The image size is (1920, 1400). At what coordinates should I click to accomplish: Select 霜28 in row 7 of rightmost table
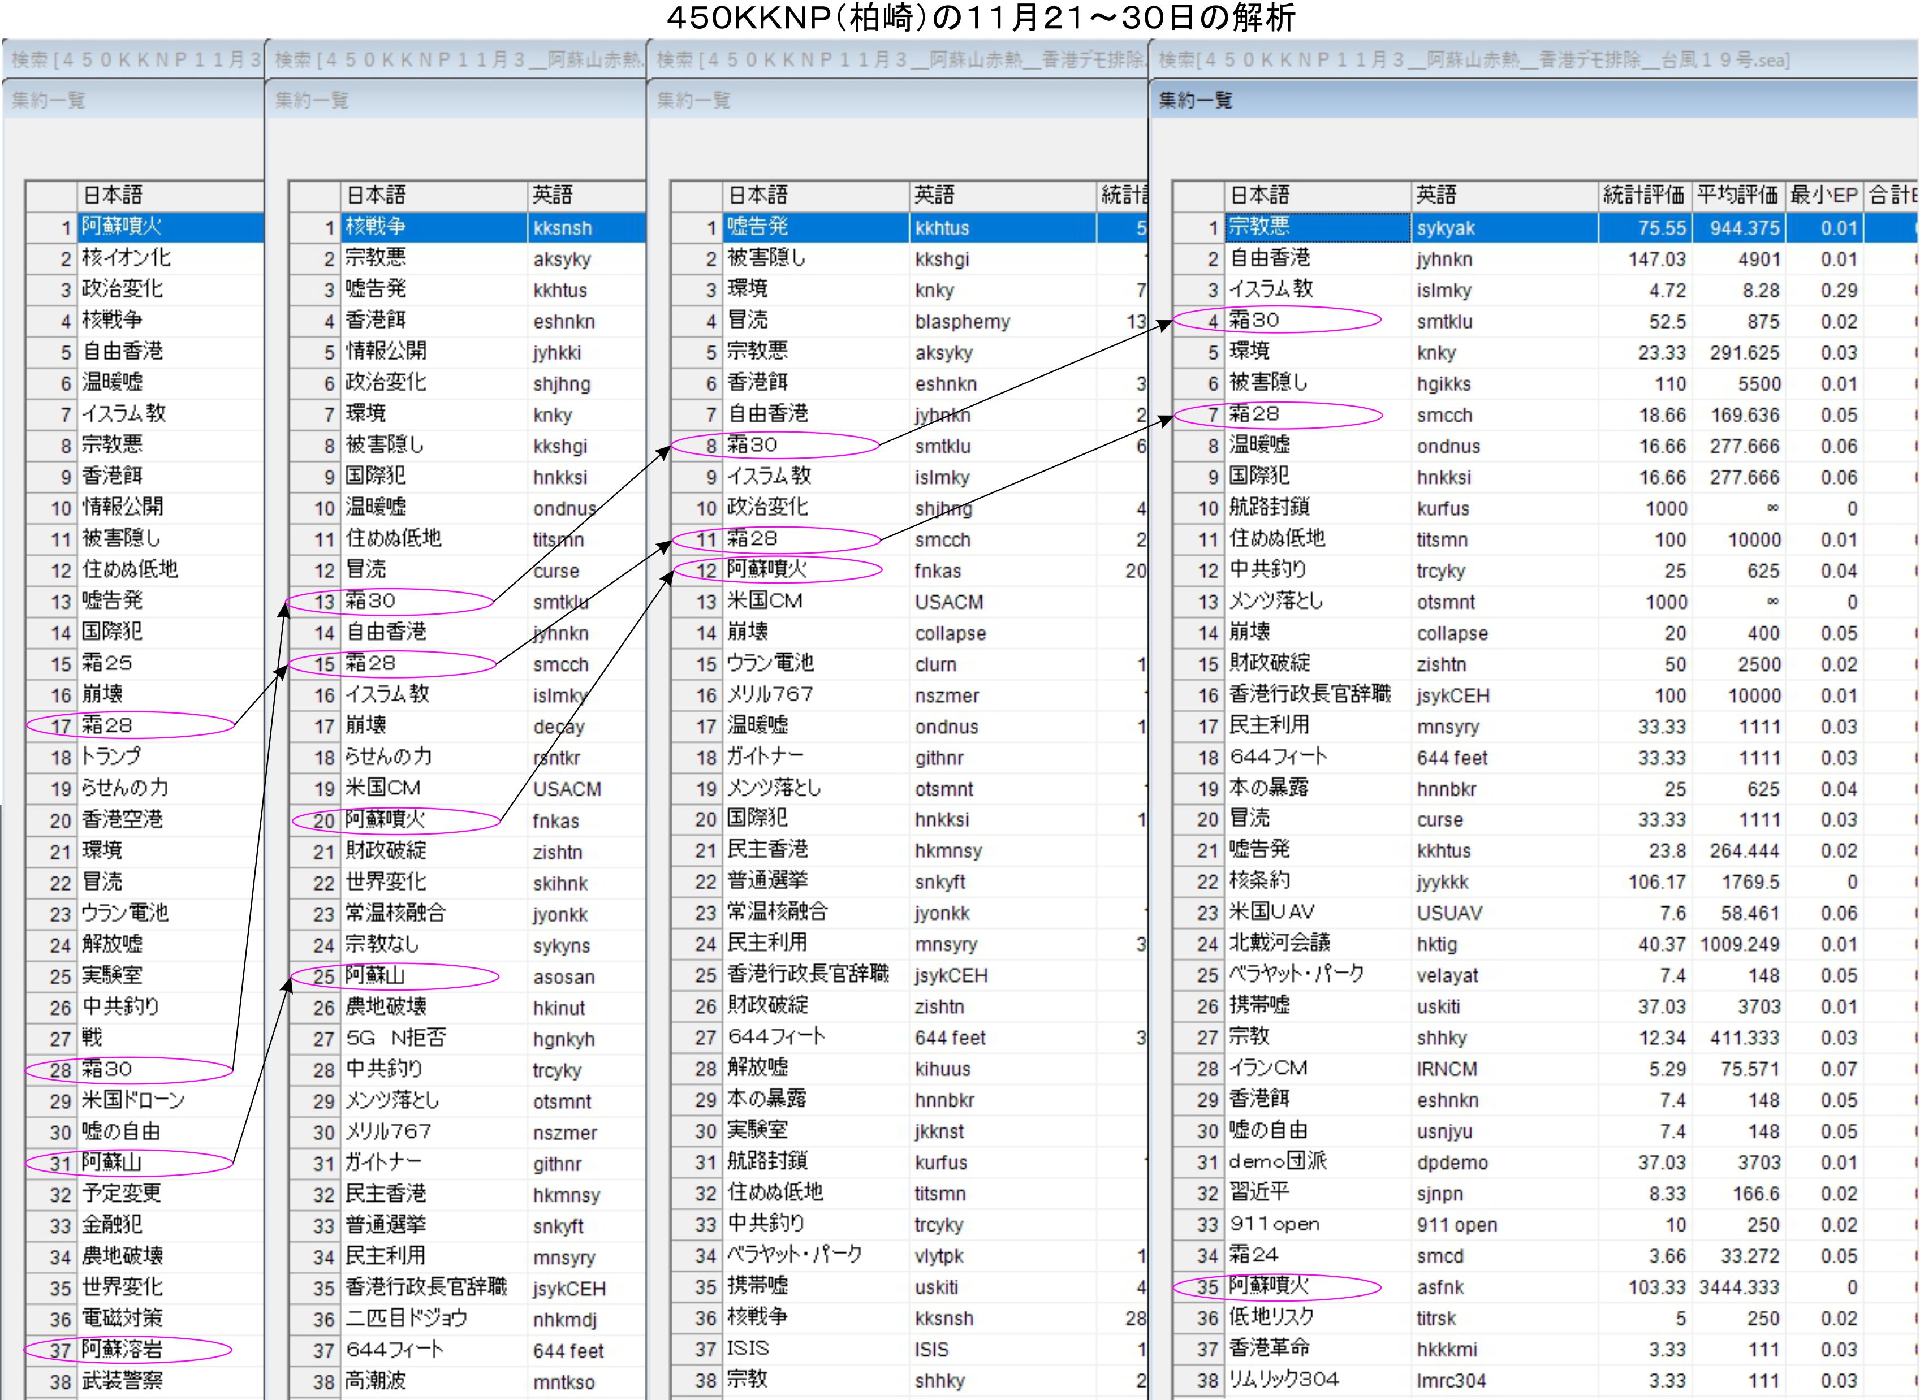point(1254,414)
